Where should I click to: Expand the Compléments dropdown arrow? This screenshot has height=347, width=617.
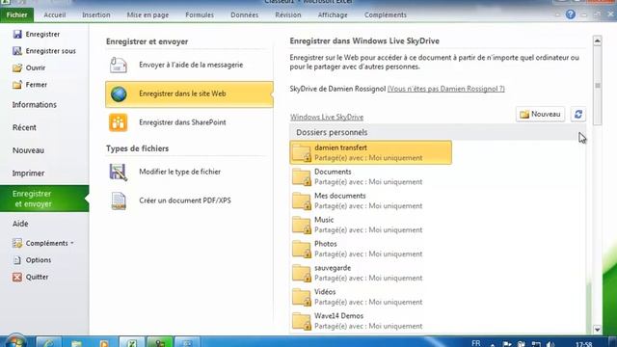pyautogui.click(x=72, y=243)
